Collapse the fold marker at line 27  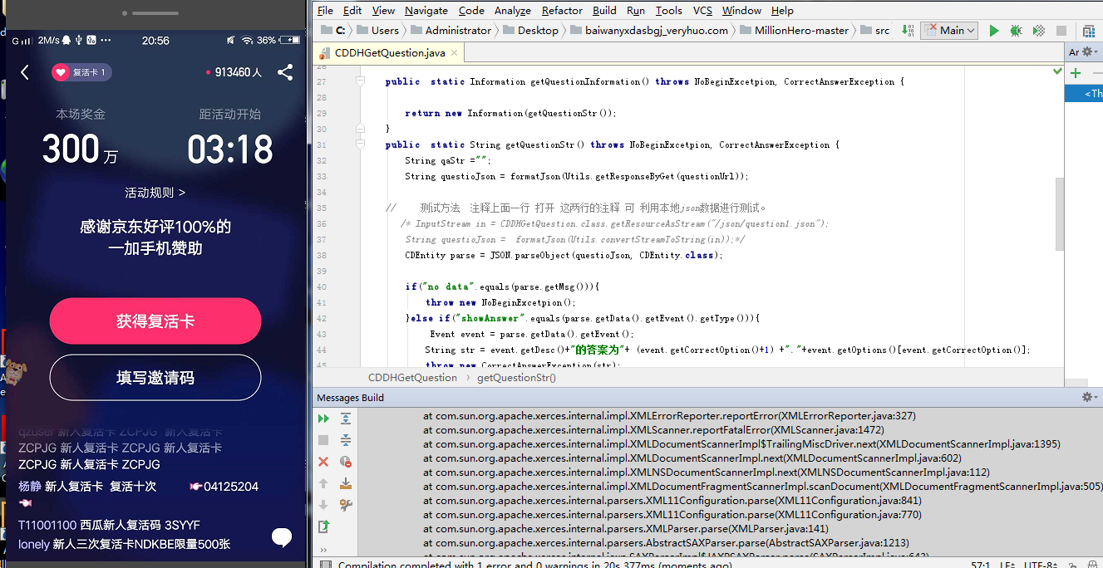click(x=360, y=81)
